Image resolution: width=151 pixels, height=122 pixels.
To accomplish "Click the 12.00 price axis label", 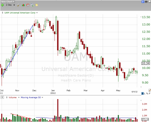I will pos(146,39).
